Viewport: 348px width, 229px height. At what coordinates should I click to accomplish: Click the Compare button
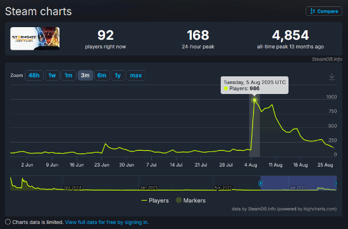[324, 11]
